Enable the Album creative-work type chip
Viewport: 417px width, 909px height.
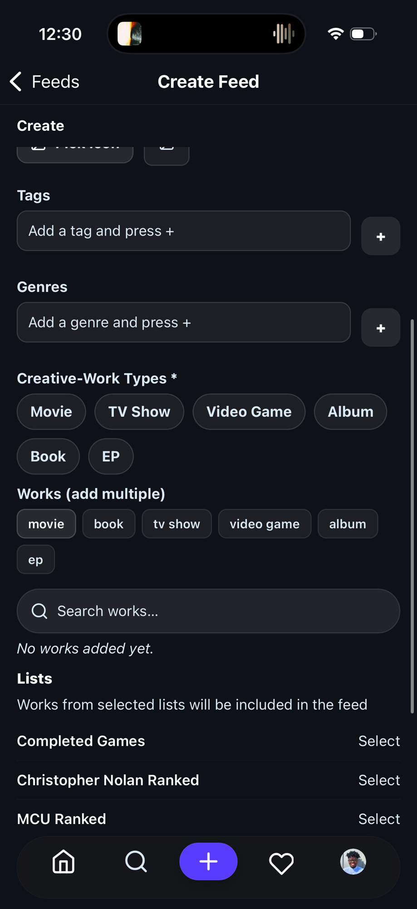[x=350, y=412]
